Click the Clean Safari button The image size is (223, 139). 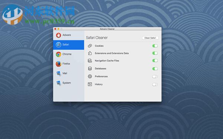coord(150,38)
